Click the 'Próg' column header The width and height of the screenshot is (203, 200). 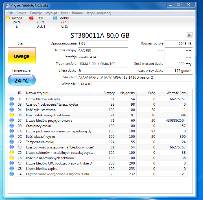(147, 93)
